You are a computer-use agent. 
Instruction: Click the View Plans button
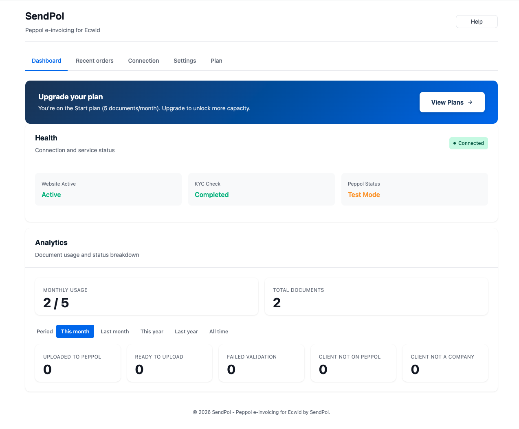pyautogui.click(x=452, y=102)
